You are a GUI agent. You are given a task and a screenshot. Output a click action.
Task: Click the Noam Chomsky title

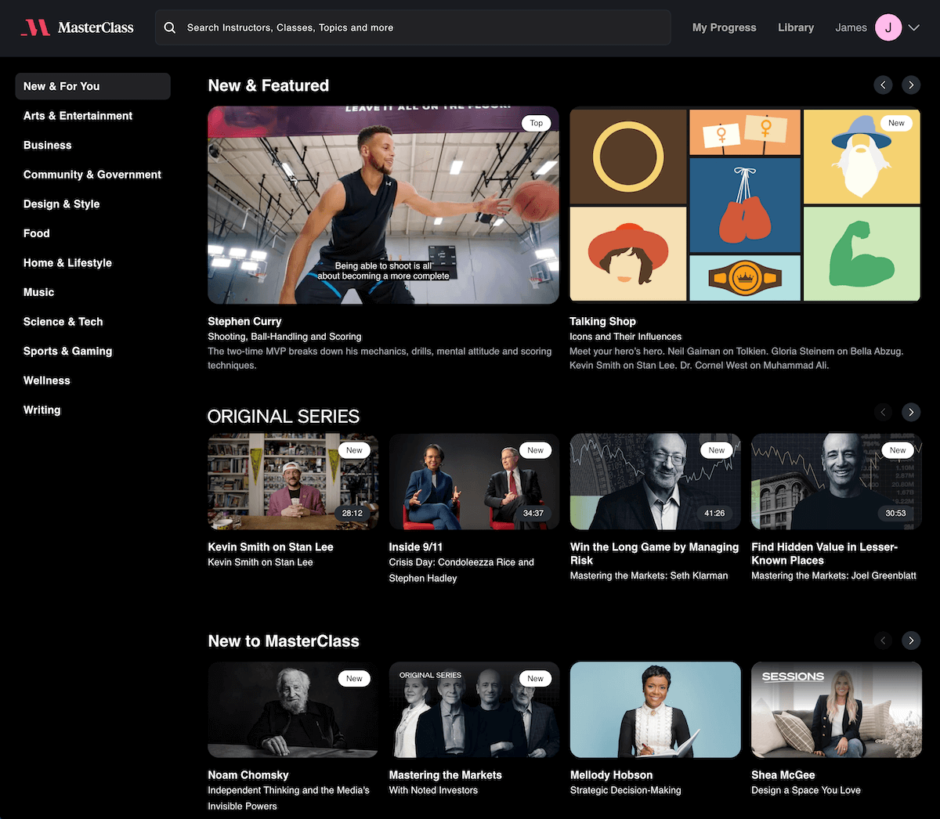248,775
